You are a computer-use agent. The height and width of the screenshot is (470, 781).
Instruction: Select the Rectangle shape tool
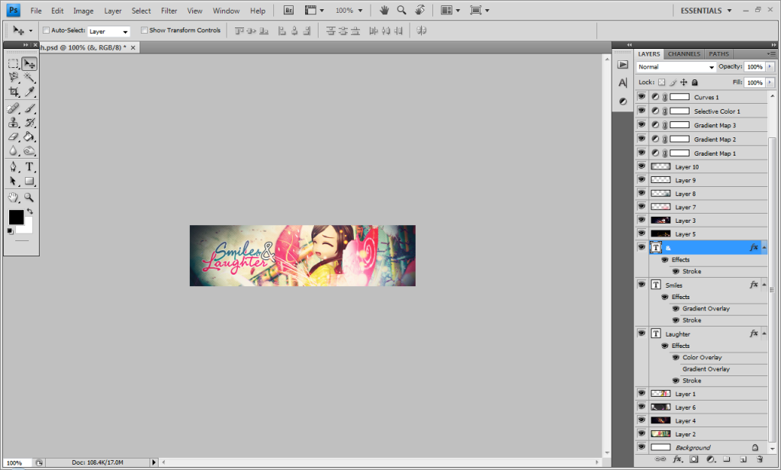30,181
